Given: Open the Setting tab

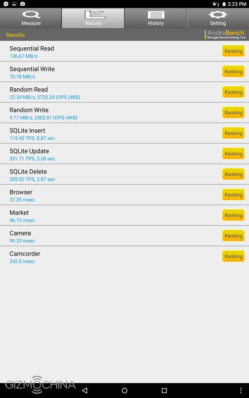Looking at the screenshot, I should [218, 18].
